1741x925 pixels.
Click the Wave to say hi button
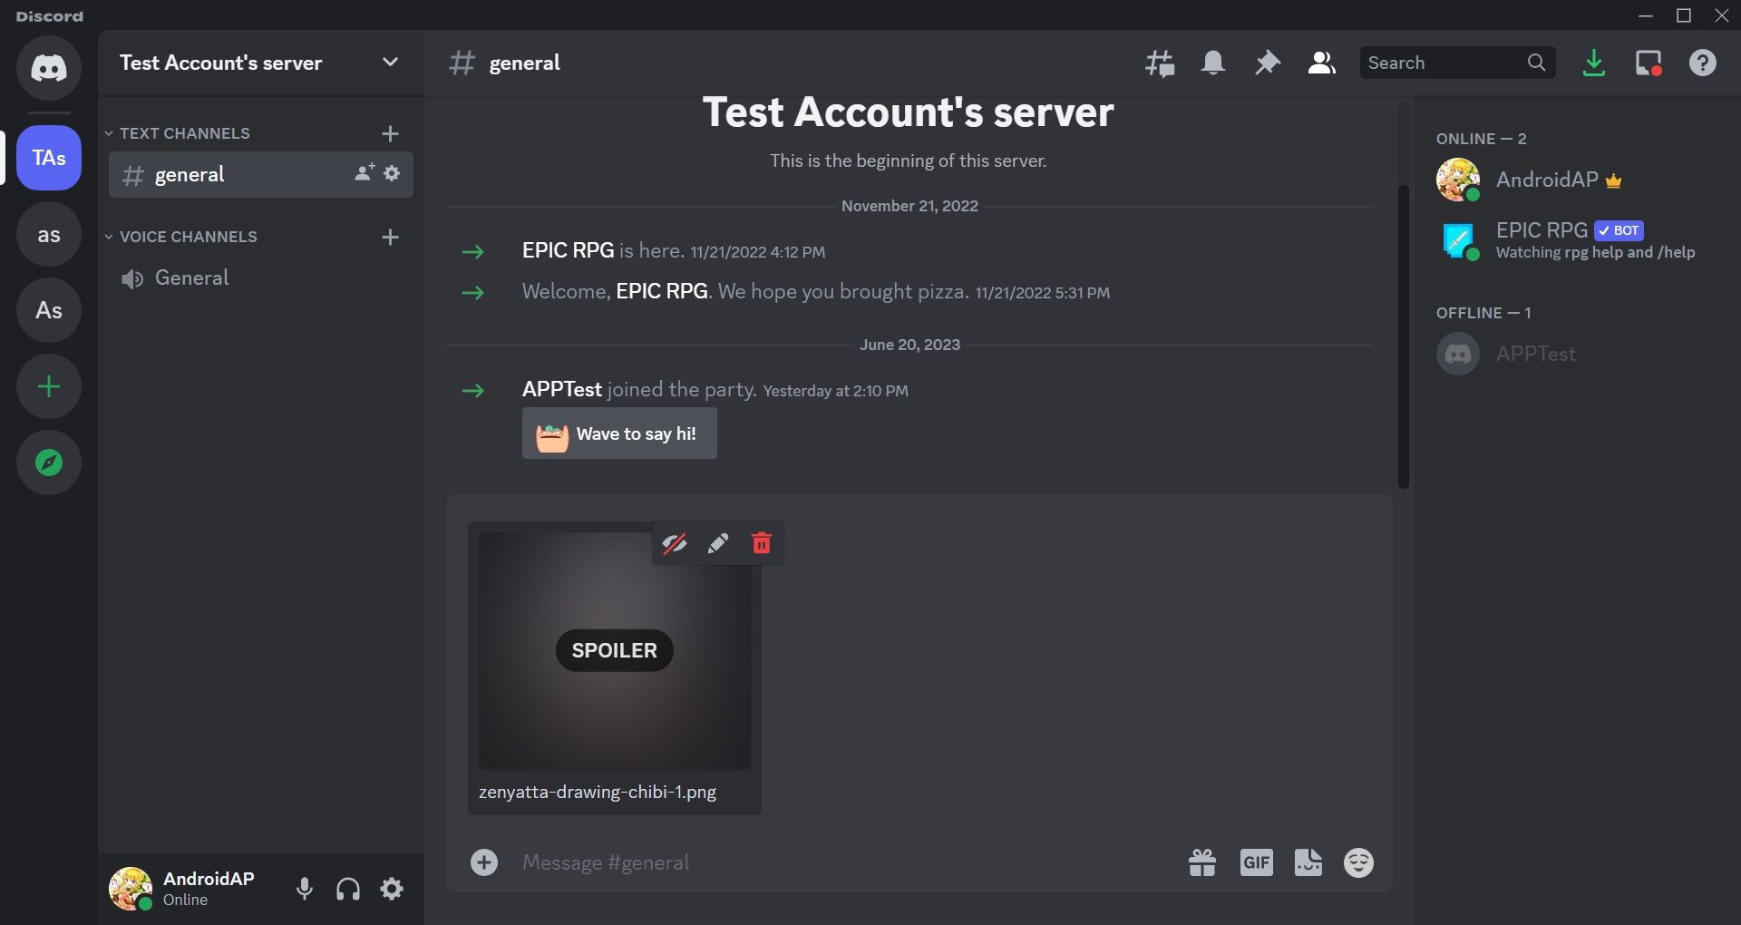tap(618, 433)
